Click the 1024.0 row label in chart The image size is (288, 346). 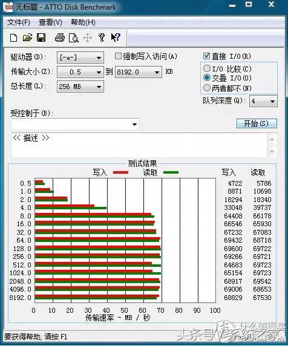21,273
